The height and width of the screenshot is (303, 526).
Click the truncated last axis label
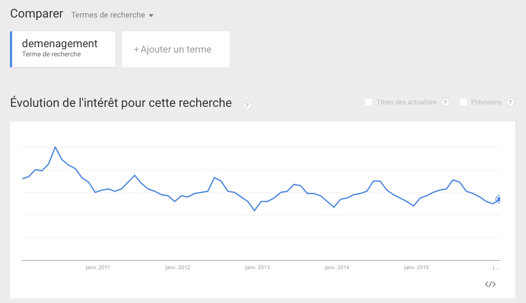pyautogui.click(x=496, y=268)
